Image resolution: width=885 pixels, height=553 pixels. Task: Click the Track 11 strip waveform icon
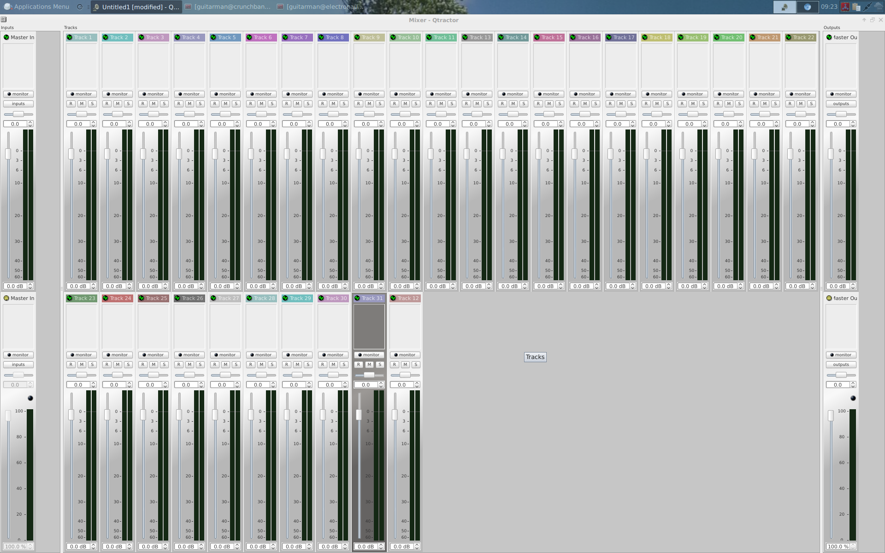(429, 37)
